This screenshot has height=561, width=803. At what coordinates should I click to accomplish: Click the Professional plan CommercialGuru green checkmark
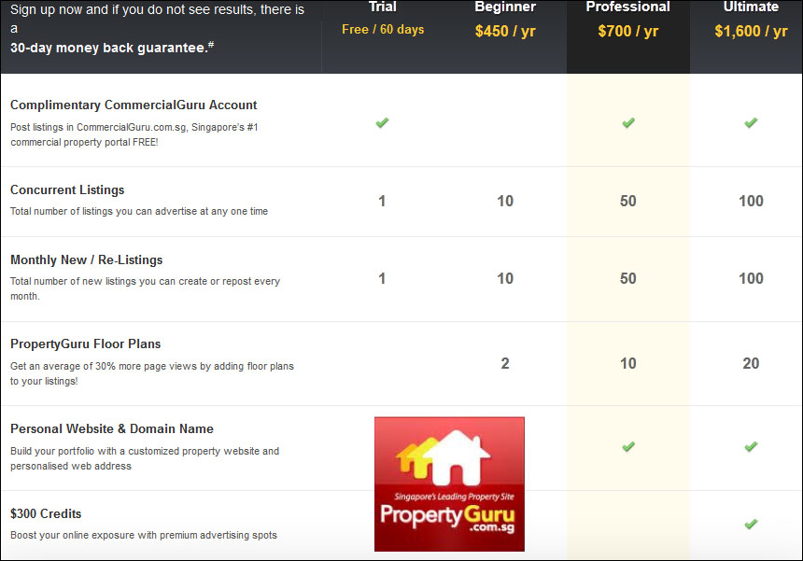[628, 123]
